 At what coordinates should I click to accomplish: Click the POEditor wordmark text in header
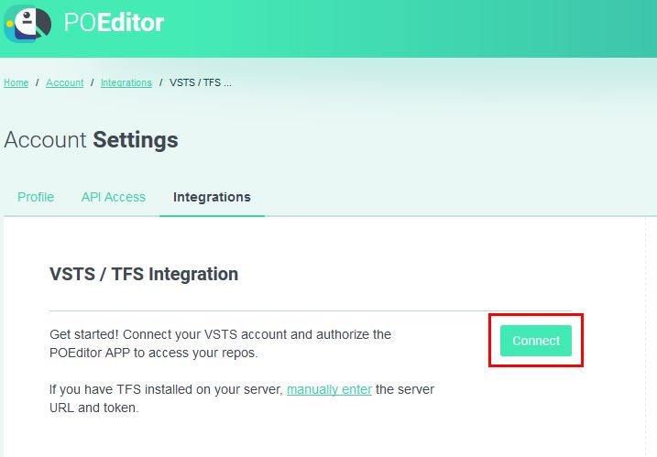point(114,22)
